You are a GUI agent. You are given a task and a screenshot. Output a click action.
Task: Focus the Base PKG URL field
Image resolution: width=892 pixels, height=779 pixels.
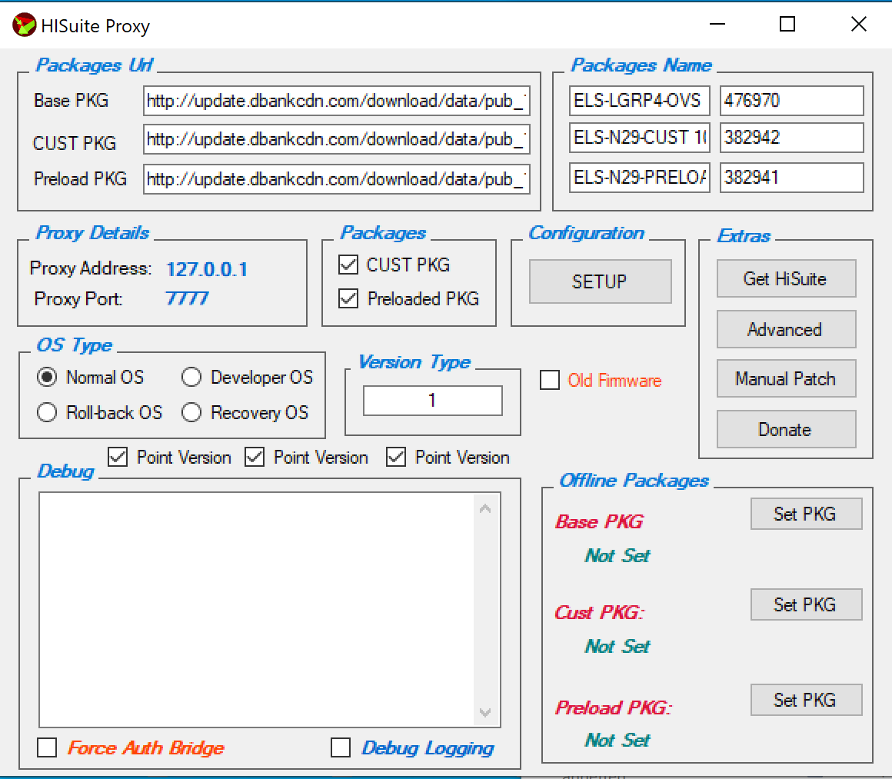pos(337,101)
